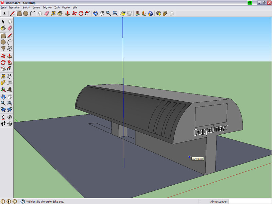
Task: Choose the Text label tool
Action: [x=10, y=83]
